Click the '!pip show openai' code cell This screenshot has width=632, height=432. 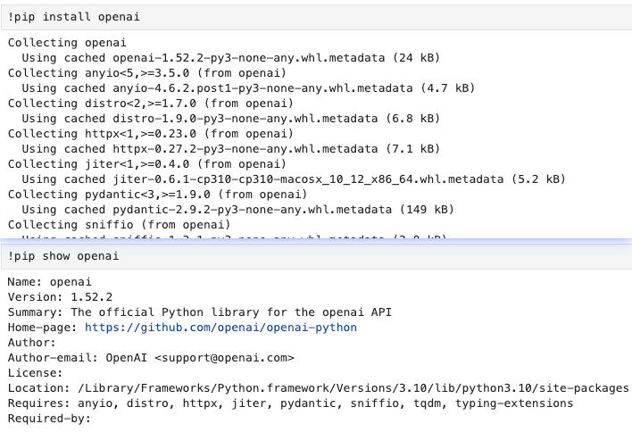point(316,256)
